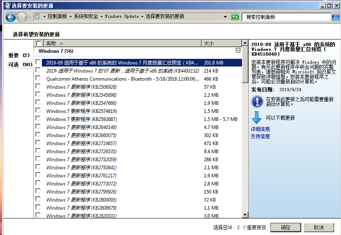Viewport: 341px width, 235px height.
Task: Click the Back navigation arrow
Action: click(x=10, y=17)
